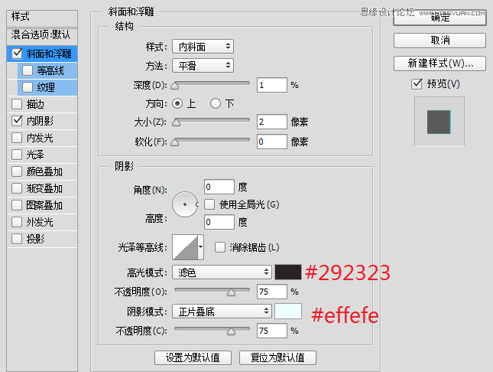Click the 软化(F) slider handle
The width and height of the screenshot is (493, 372).
(x=175, y=142)
